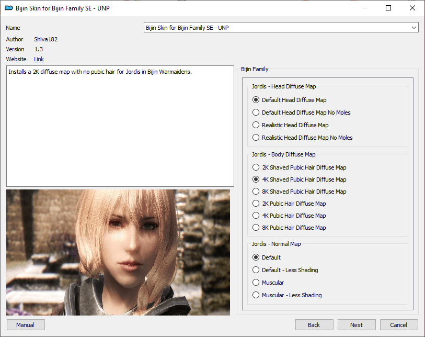Choose Default Head Diffuse Map No Moles
This screenshot has height=337, width=425.
pos(301,113)
